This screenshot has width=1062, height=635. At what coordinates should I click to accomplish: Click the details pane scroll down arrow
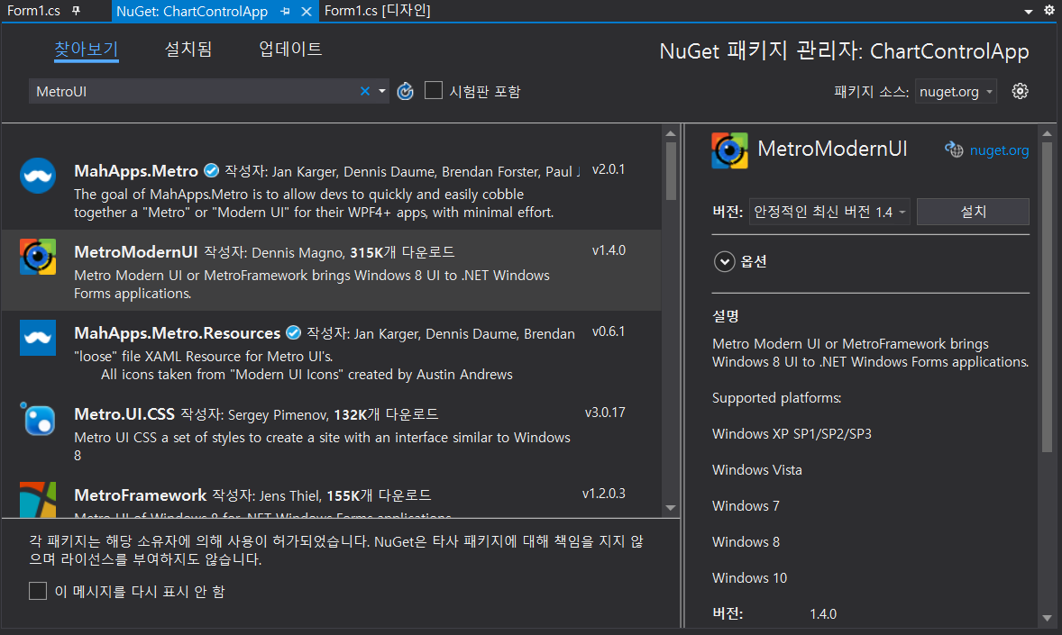(1047, 617)
